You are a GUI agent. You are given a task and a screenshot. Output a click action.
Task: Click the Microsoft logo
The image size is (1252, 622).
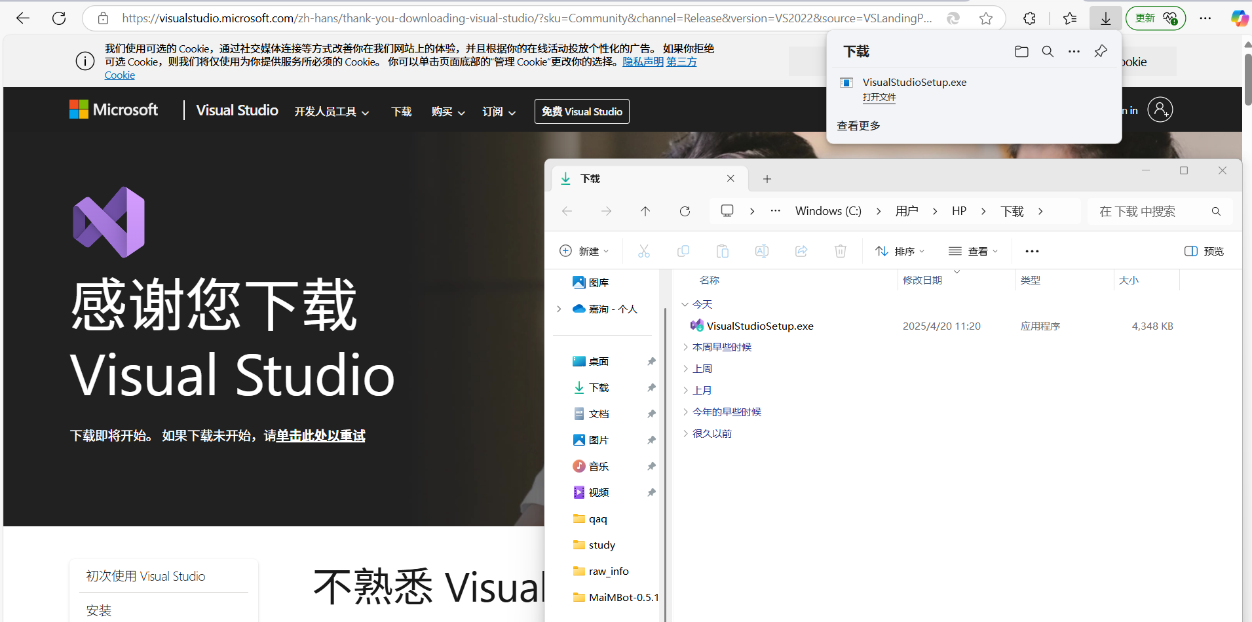tap(113, 109)
